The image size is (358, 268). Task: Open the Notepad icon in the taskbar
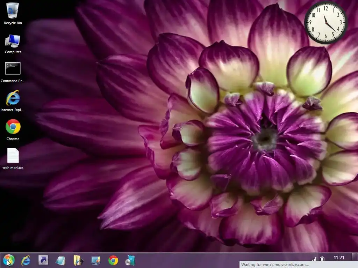60,260
